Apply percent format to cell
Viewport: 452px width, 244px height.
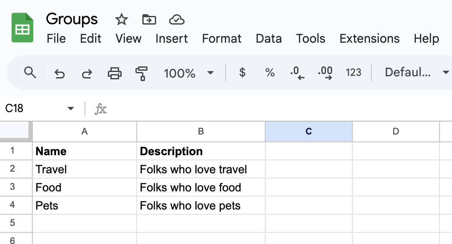[x=270, y=73]
